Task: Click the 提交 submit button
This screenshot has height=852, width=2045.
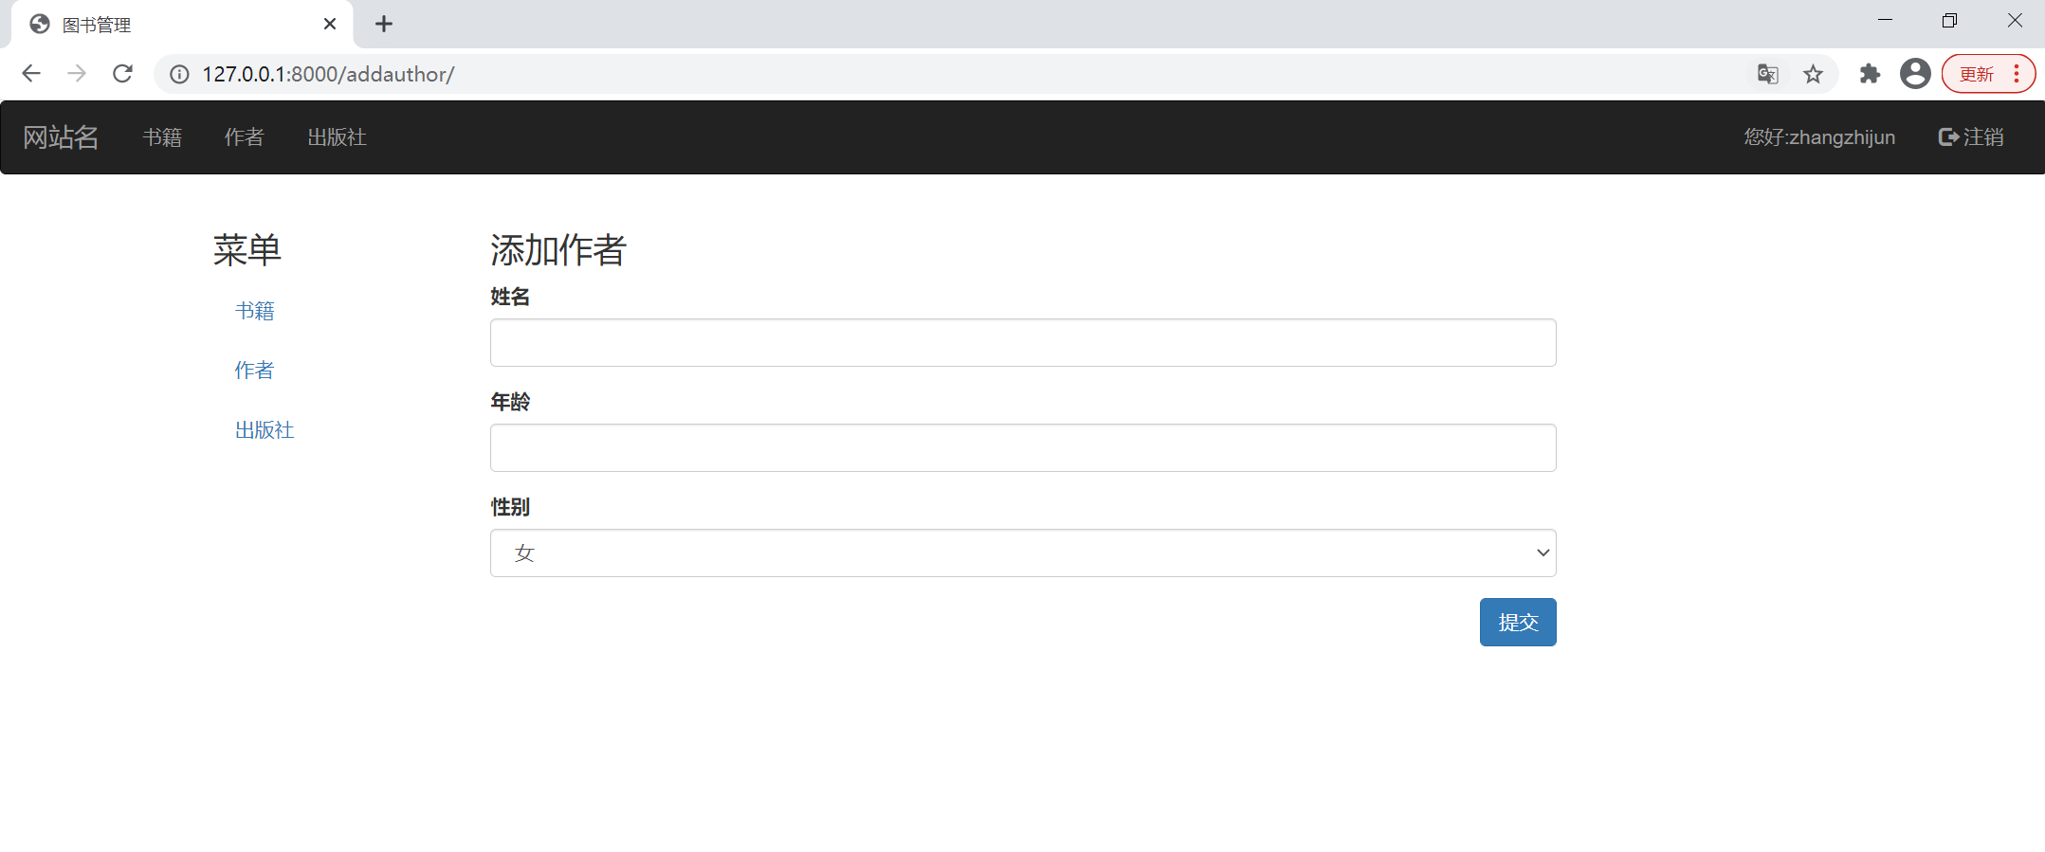Action: tap(1517, 622)
